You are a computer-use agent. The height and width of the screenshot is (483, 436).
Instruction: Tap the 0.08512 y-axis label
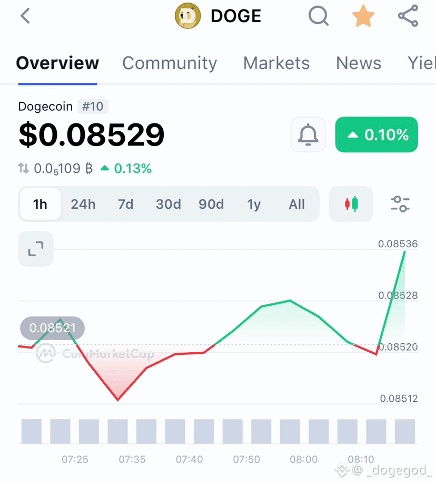click(399, 399)
